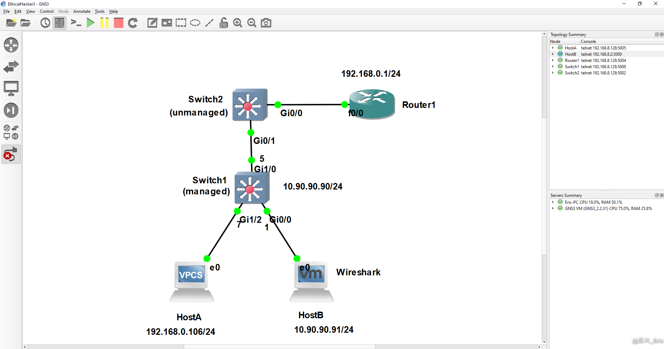Suspend all nodes with yellow pause button
The height and width of the screenshot is (349, 664).
click(x=104, y=23)
